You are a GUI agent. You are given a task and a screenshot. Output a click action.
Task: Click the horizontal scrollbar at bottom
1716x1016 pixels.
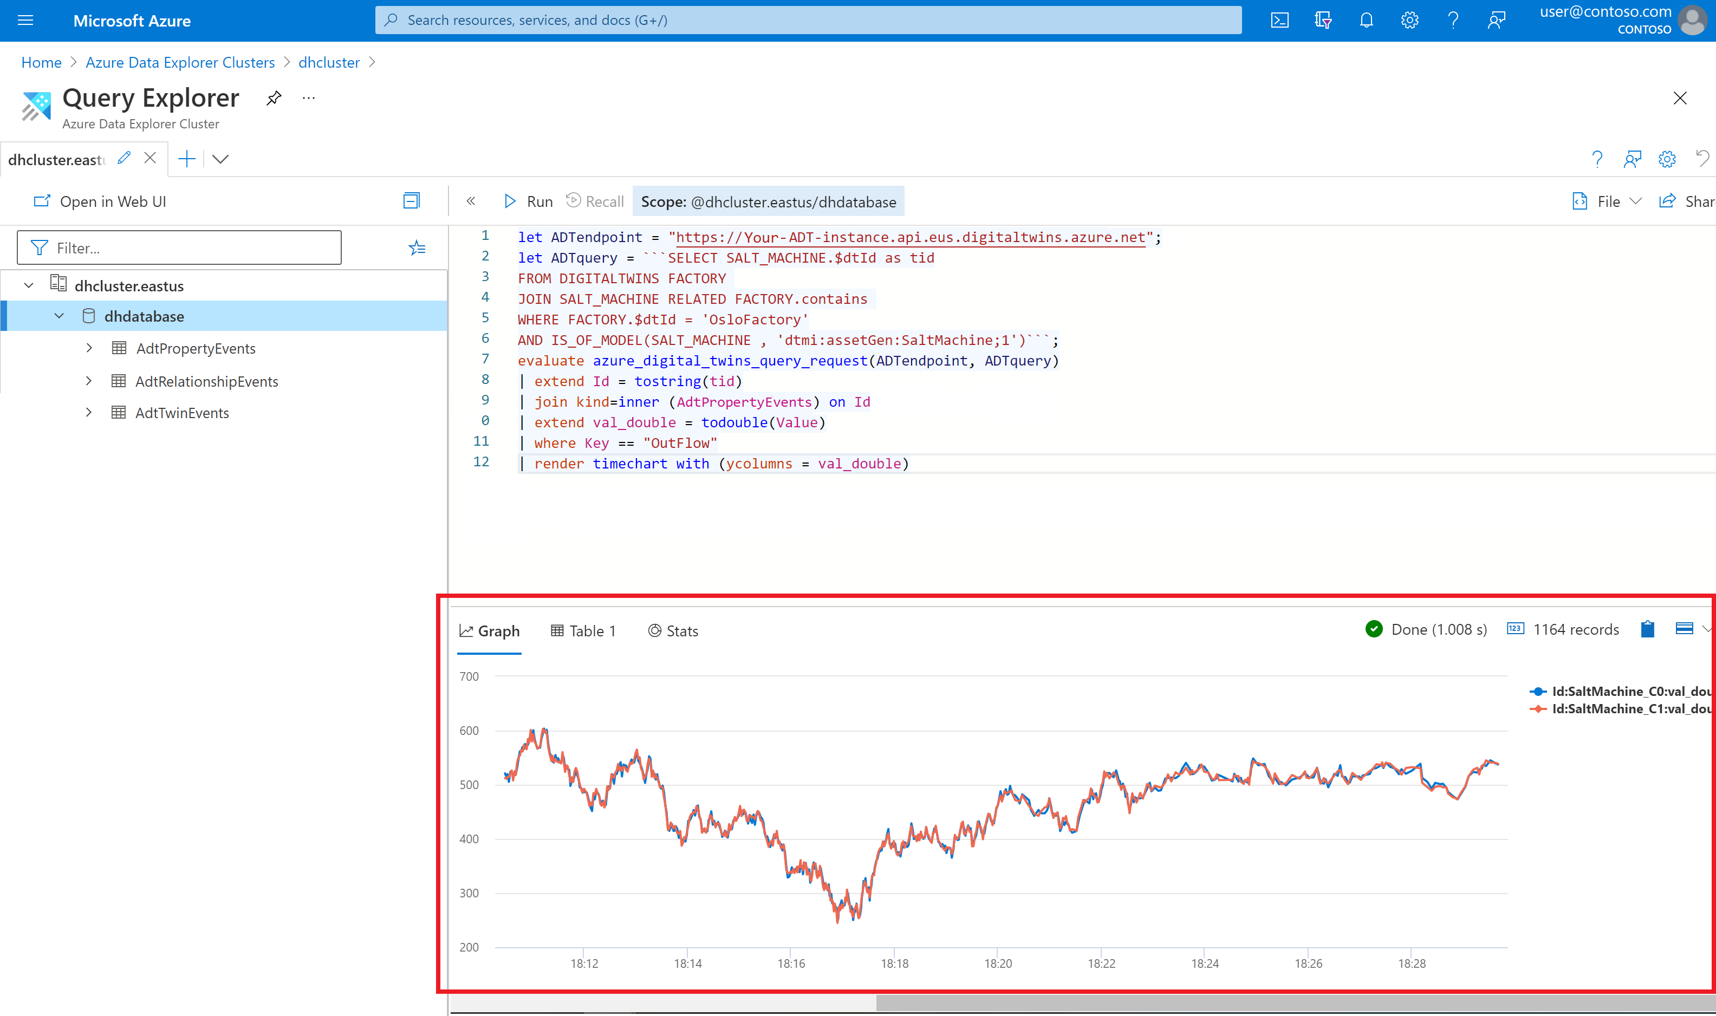coord(1296,1004)
